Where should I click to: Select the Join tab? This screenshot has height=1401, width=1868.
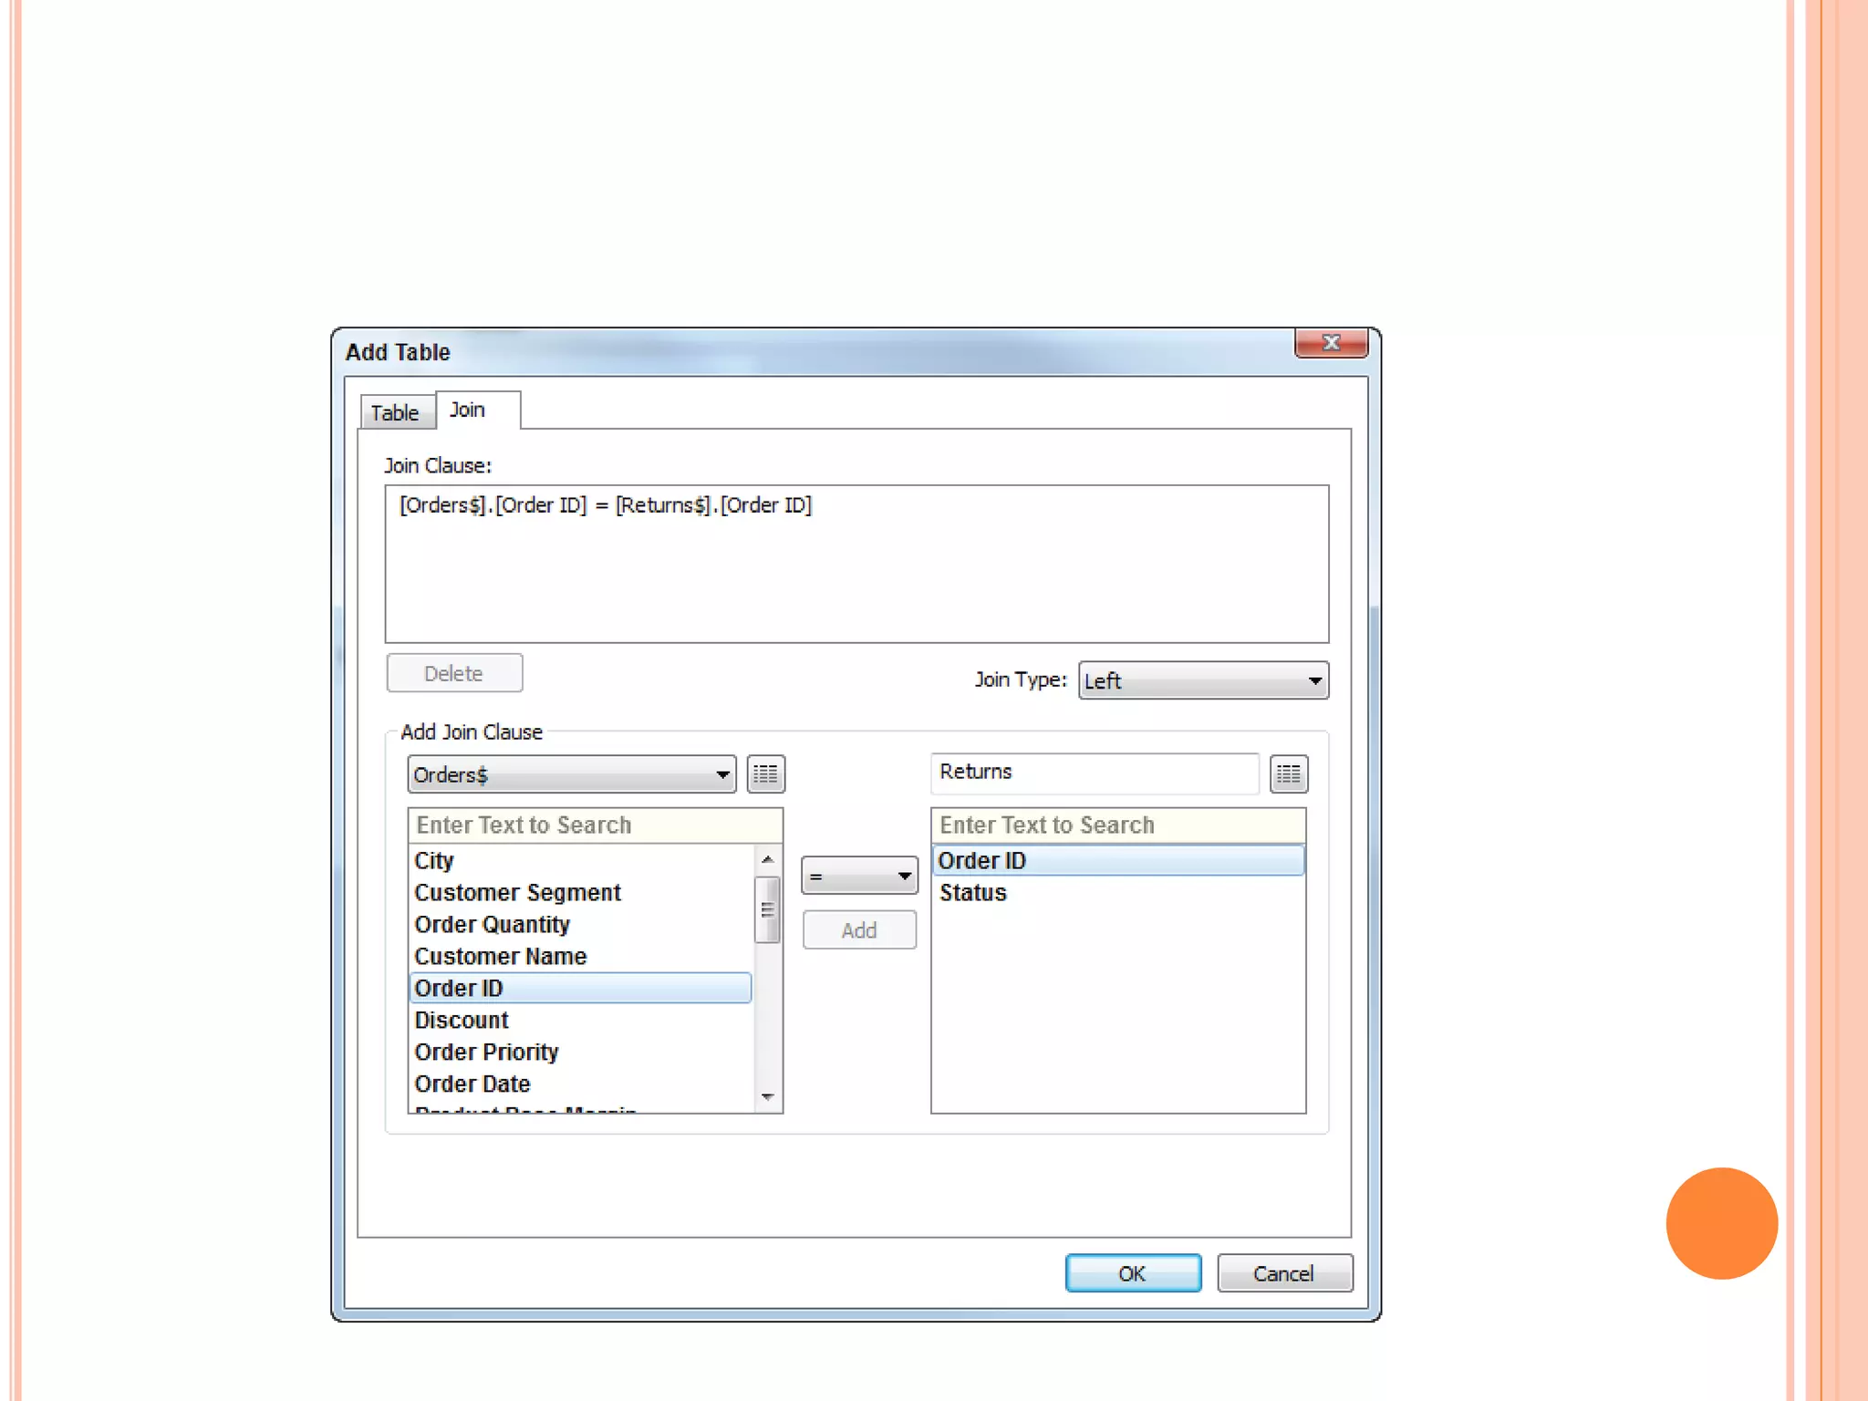tap(468, 410)
